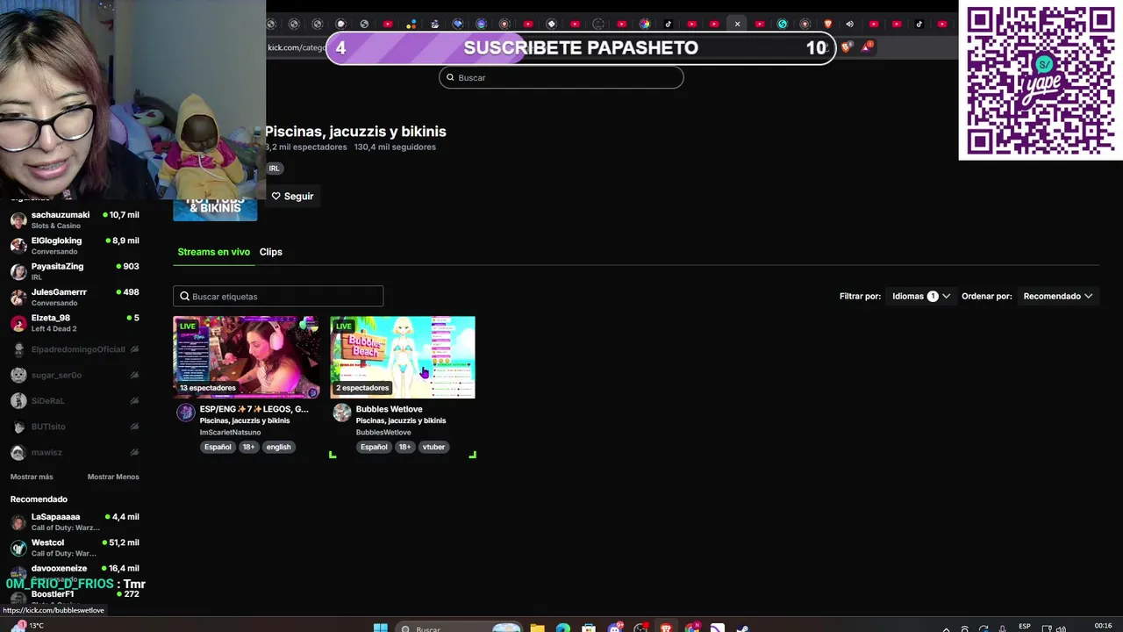This screenshot has width=1123, height=632.
Task: Open Microsoft Store from taskbar
Action: [x=589, y=628]
